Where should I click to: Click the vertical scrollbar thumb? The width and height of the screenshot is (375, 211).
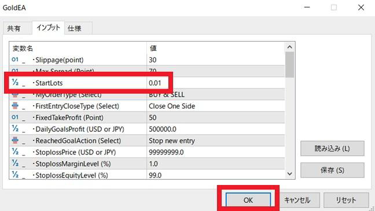289,65
